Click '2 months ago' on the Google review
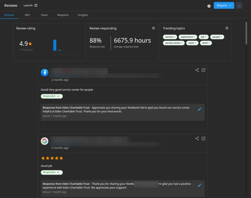This screenshot has height=198, width=251. [60, 148]
